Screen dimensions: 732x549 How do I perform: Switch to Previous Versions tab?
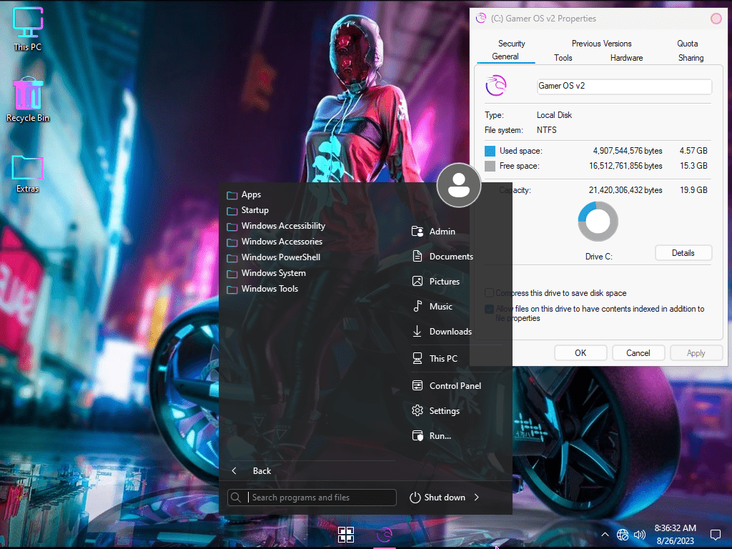coord(602,44)
